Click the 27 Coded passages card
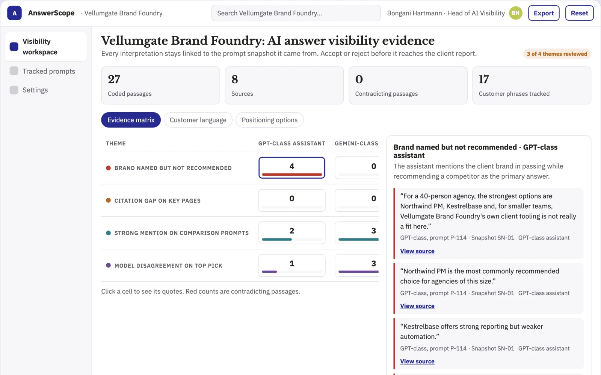Screen dimensions: 601x375 (160, 86)
